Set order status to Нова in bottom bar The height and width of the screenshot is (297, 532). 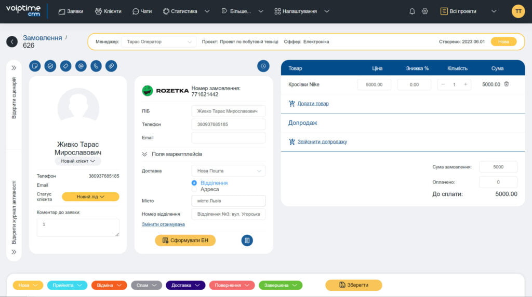28,286
